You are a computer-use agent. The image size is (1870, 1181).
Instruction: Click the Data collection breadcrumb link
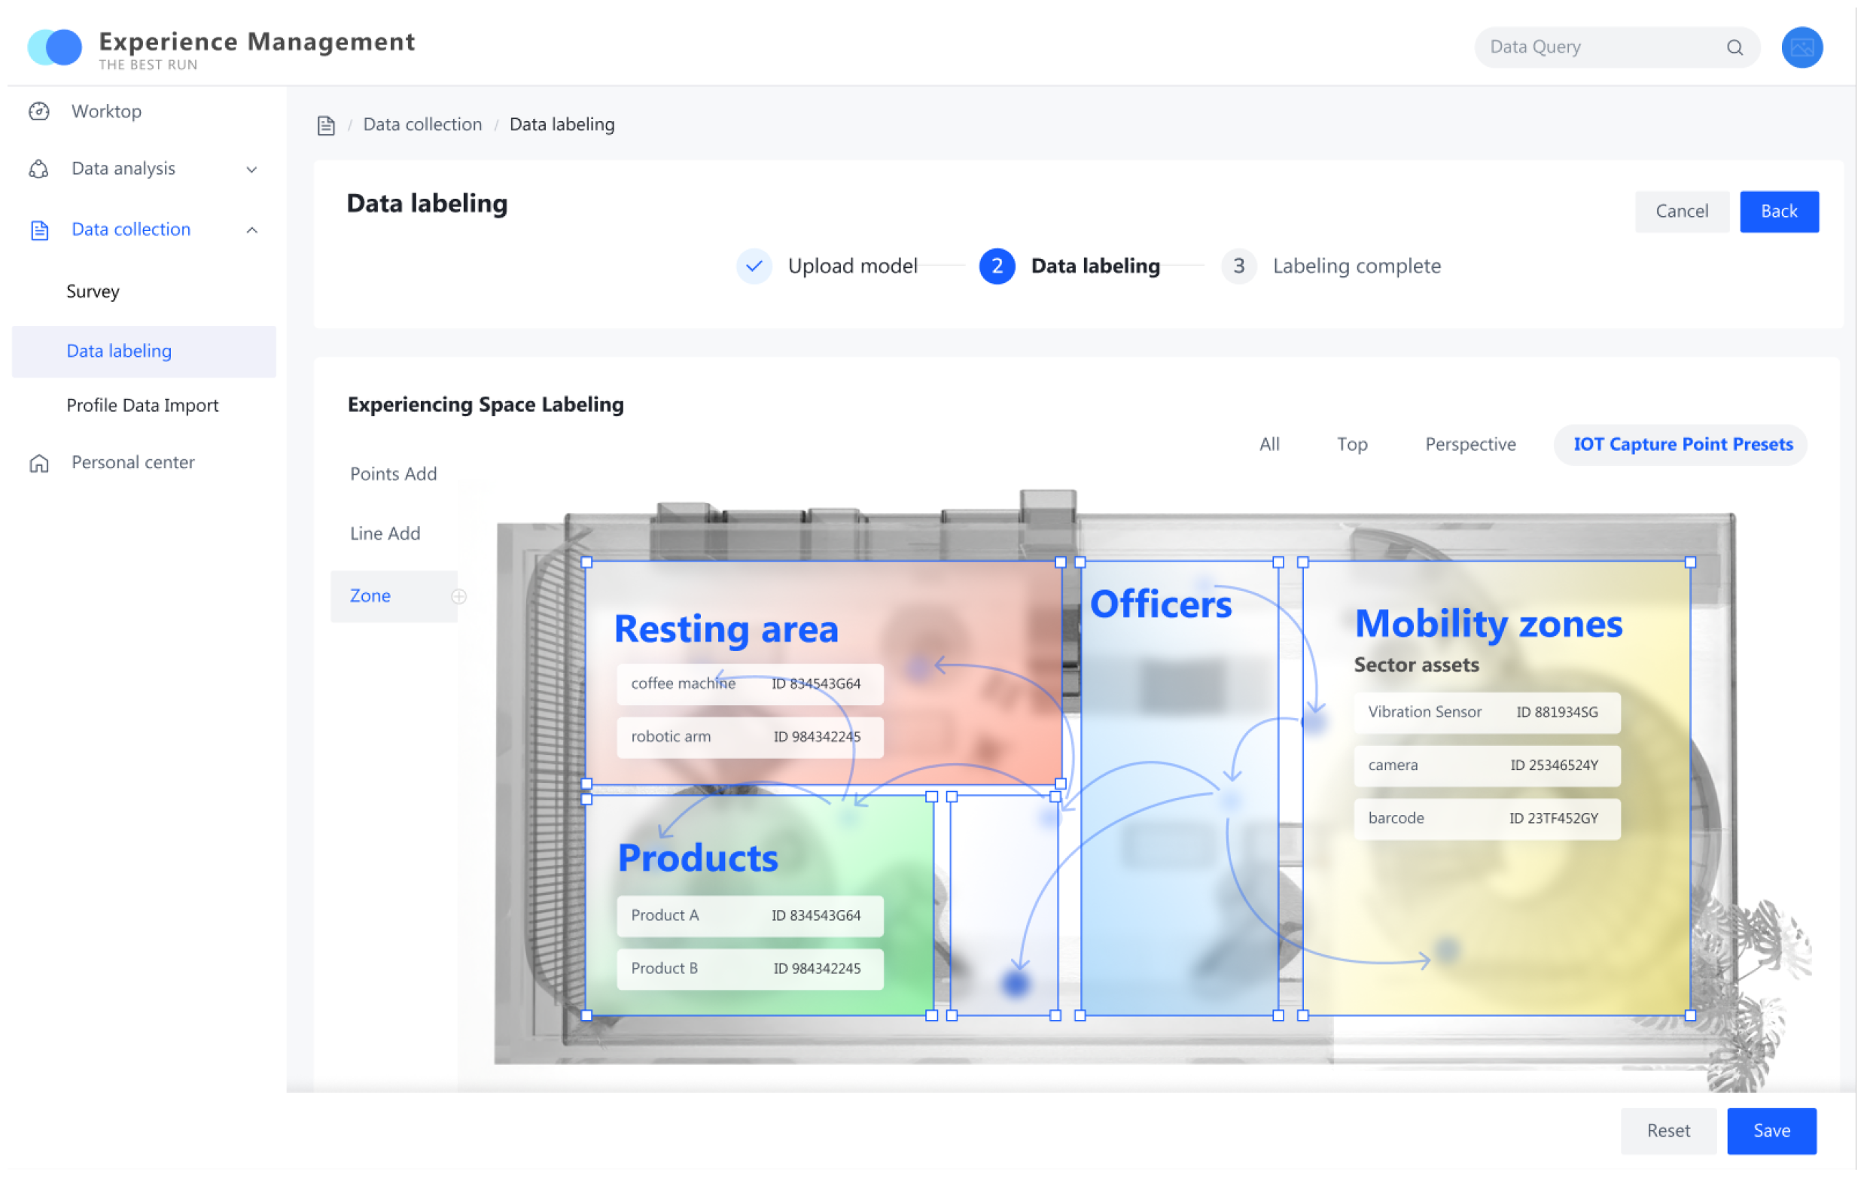tap(423, 125)
